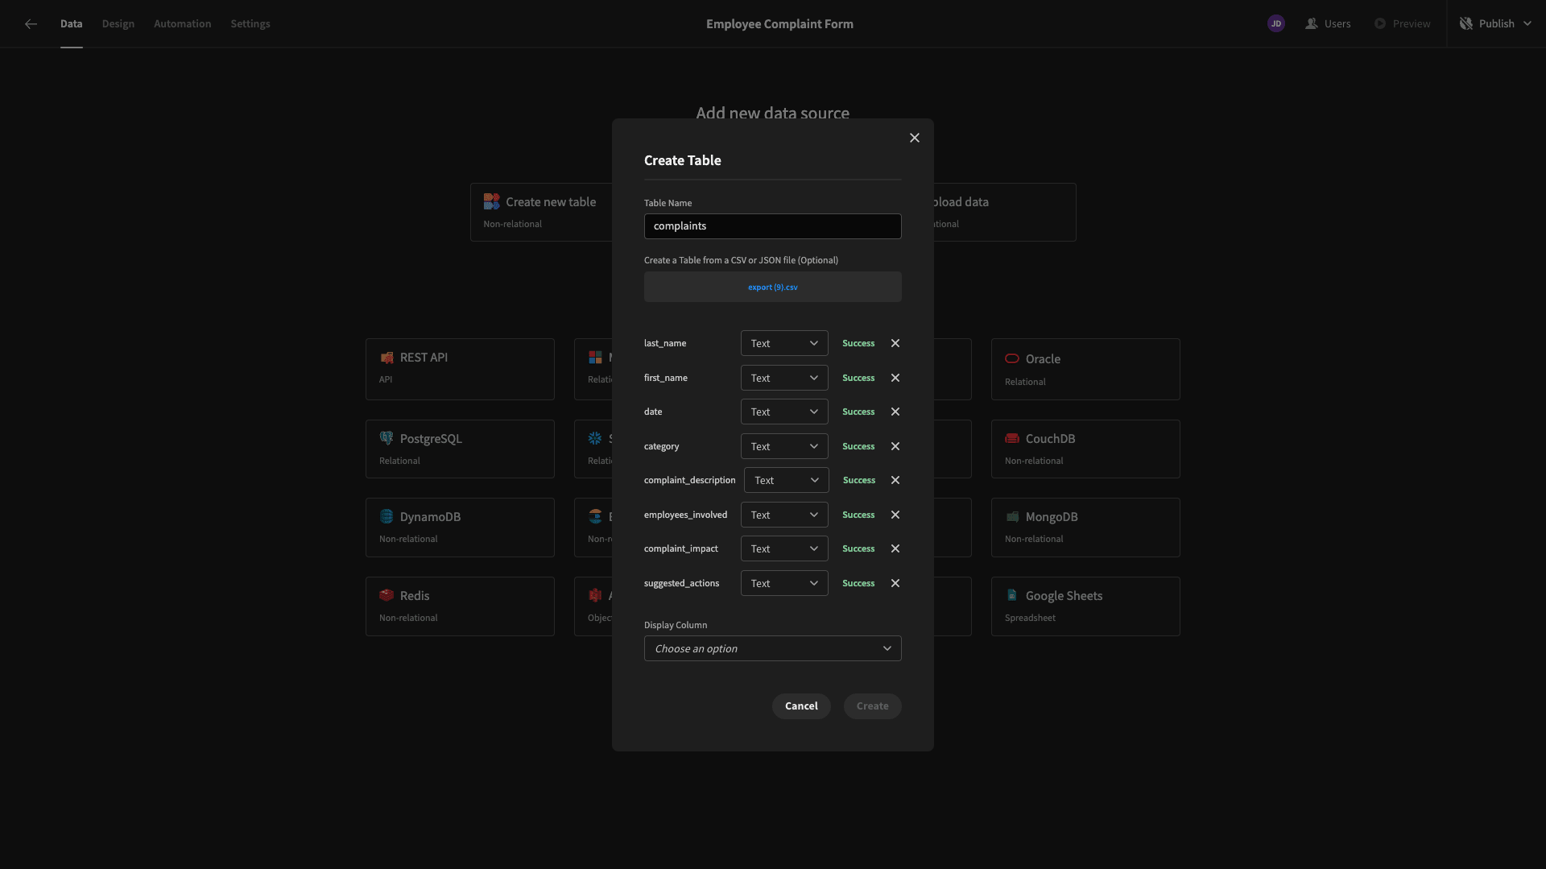Click the back arrow icon

(31, 24)
